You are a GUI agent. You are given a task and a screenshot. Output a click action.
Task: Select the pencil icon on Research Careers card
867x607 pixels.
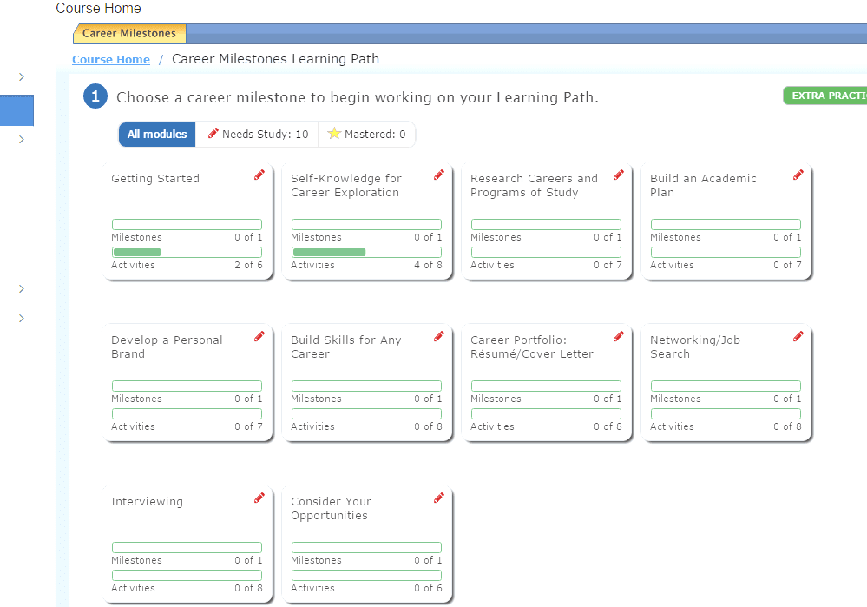coord(618,175)
